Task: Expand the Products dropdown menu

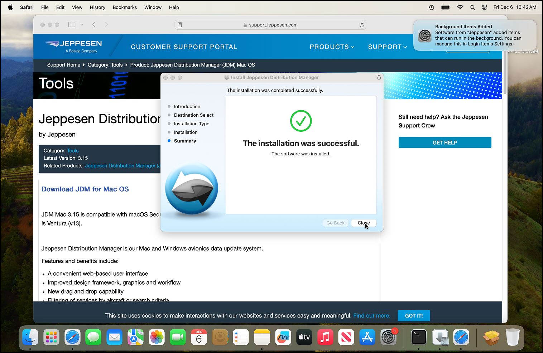Action: tap(332, 47)
